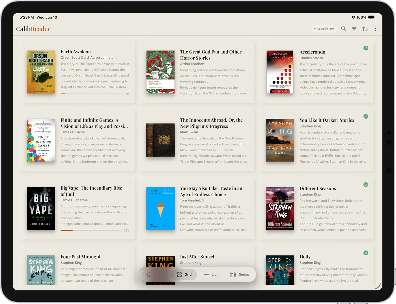The width and height of the screenshot is (396, 304).
Task: Click the 5% progress label
Action: (127, 94)
